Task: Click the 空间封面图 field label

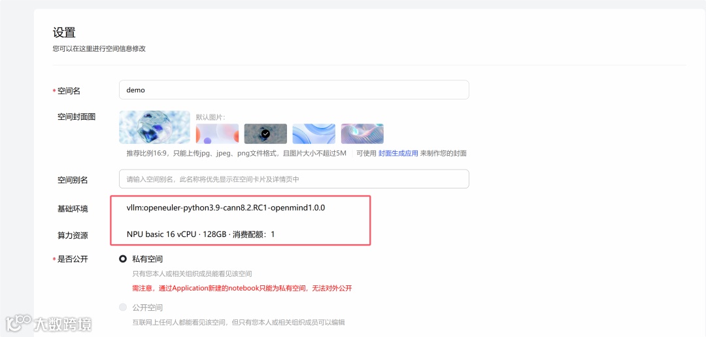Action: point(76,116)
